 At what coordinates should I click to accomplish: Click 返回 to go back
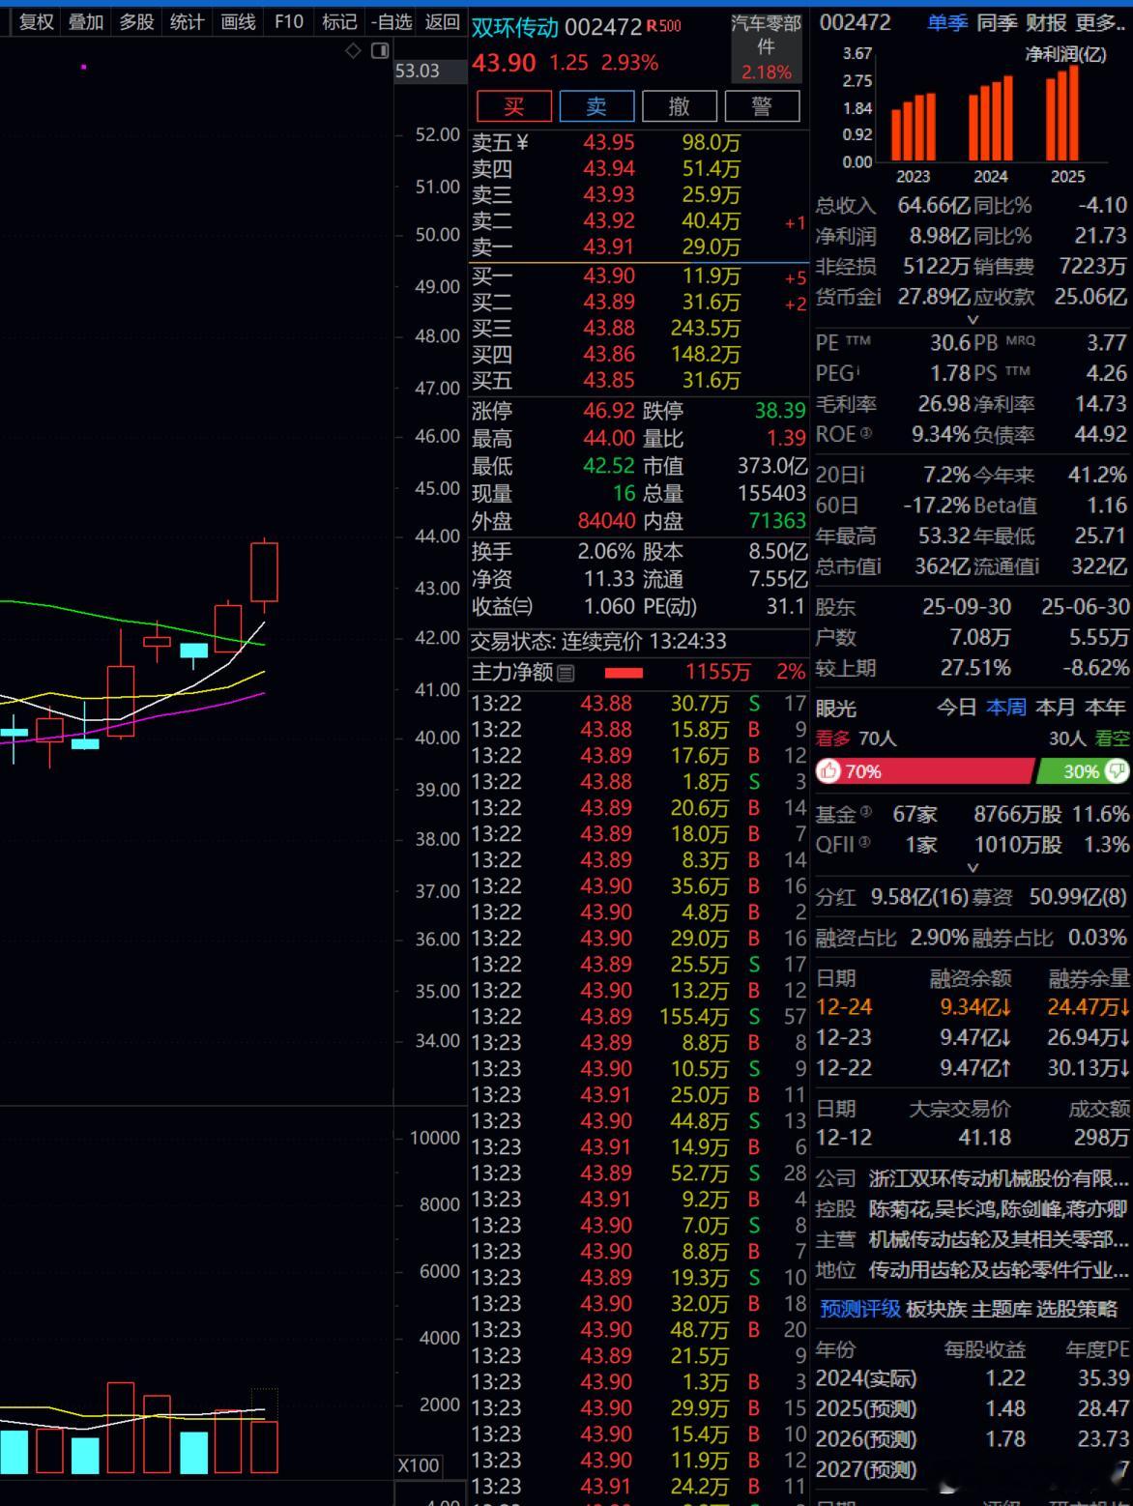[443, 21]
